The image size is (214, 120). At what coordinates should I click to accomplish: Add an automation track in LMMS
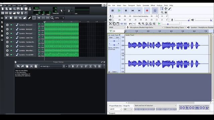(x=24, y=18)
